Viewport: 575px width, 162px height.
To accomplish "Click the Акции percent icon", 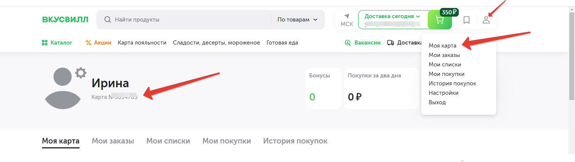I will 89,43.
